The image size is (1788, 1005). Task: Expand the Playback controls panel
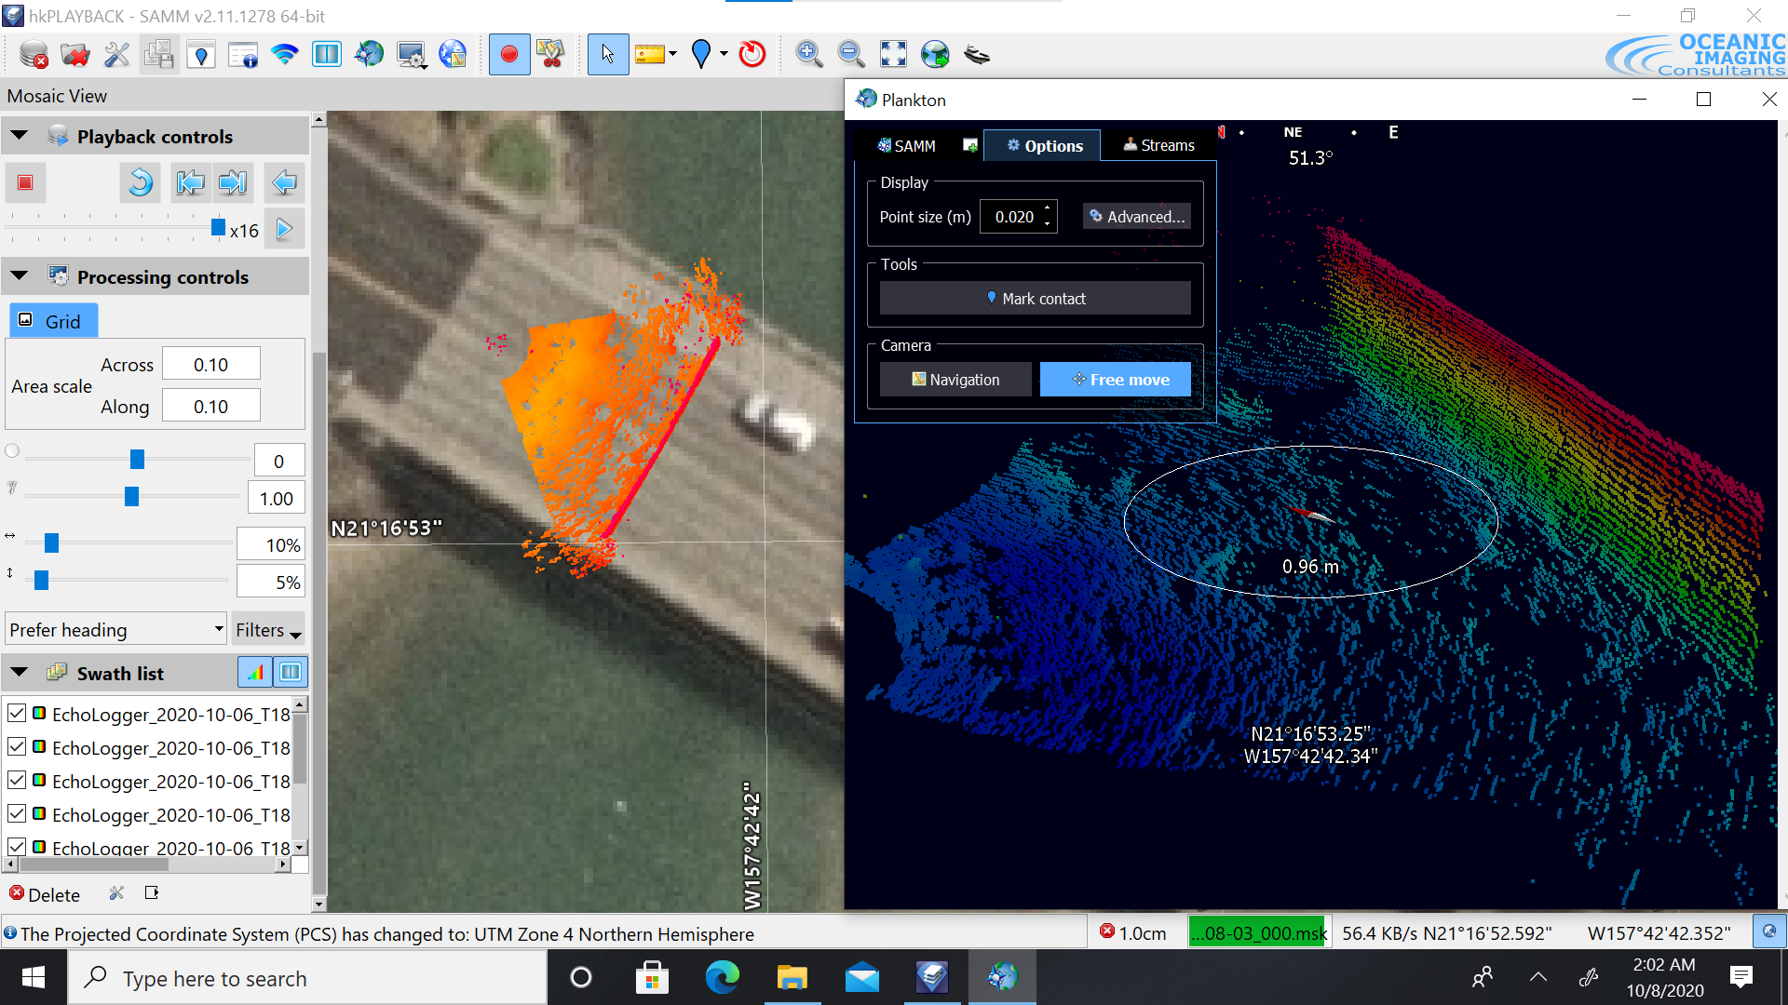[x=19, y=136]
